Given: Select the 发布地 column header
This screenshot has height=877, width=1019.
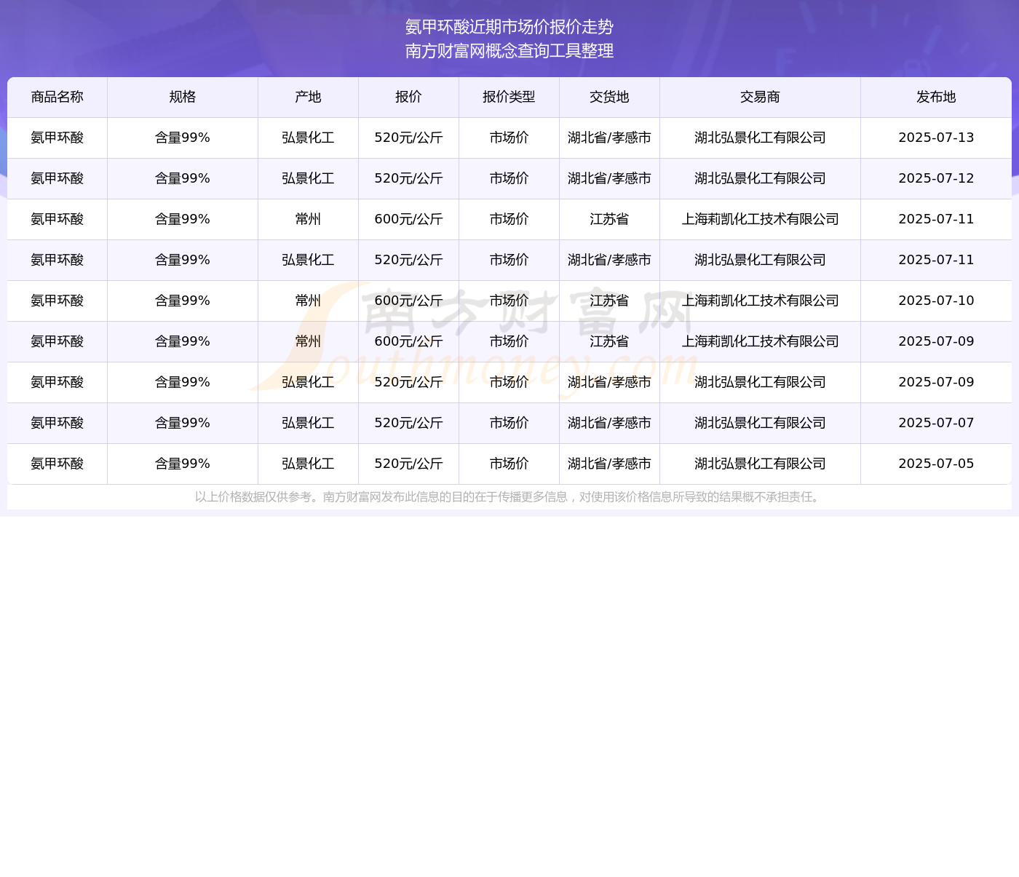Looking at the screenshot, I should 936,98.
